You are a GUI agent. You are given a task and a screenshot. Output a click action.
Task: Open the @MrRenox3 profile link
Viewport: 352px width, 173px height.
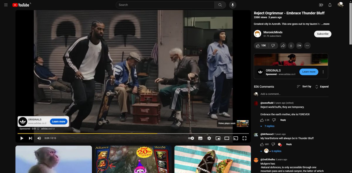click(x=267, y=134)
